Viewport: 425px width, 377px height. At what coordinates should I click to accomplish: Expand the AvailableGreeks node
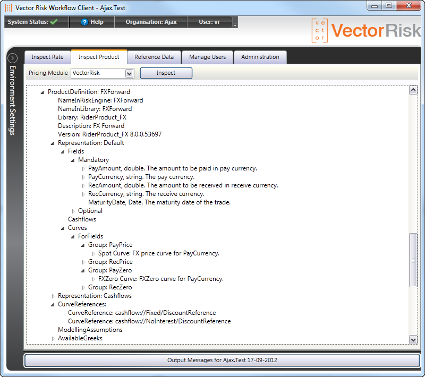pyautogui.click(x=53, y=339)
